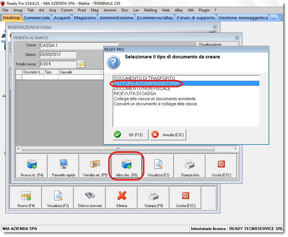The width and height of the screenshot is (288, 237).
Task: Click Altro doc. (F6) button
Action: (127, 167)
